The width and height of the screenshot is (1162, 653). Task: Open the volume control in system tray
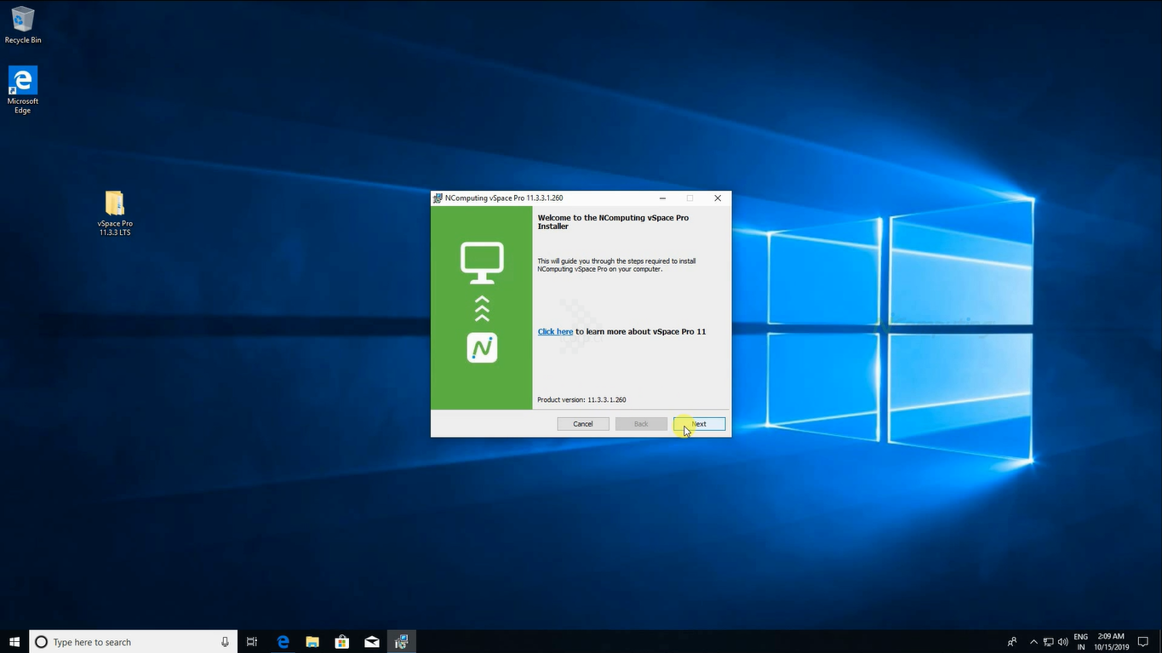click(x=1063, y=642)
